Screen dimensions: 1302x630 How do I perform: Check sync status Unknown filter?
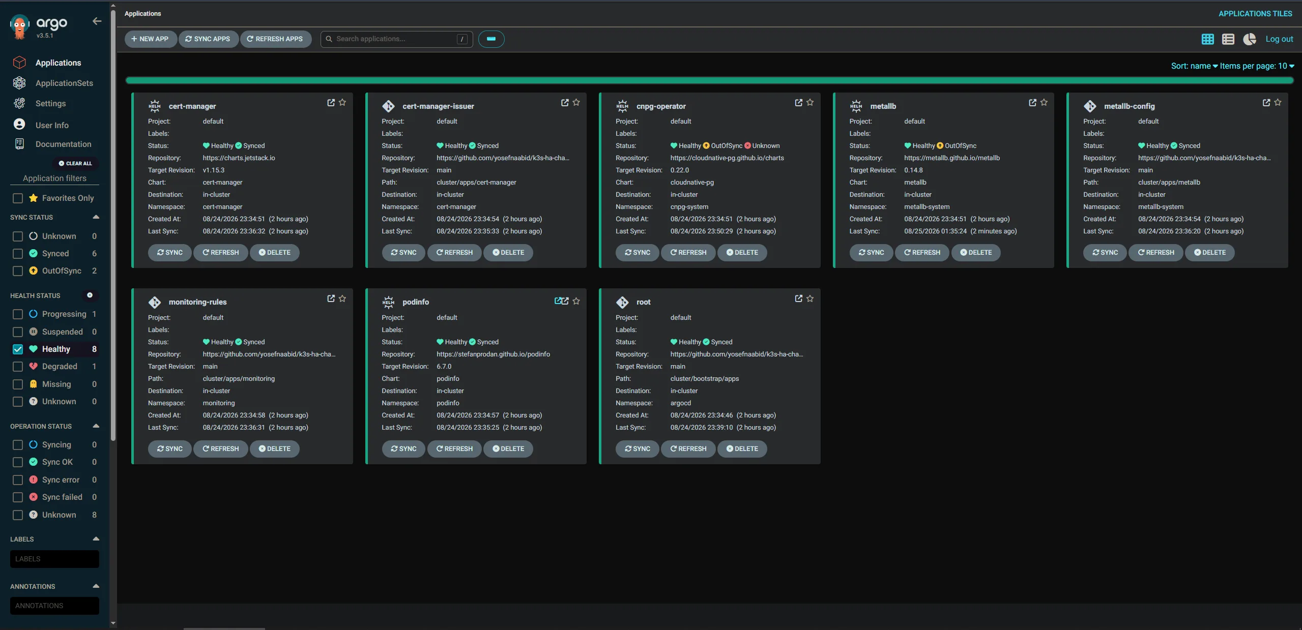pos(18,236)
